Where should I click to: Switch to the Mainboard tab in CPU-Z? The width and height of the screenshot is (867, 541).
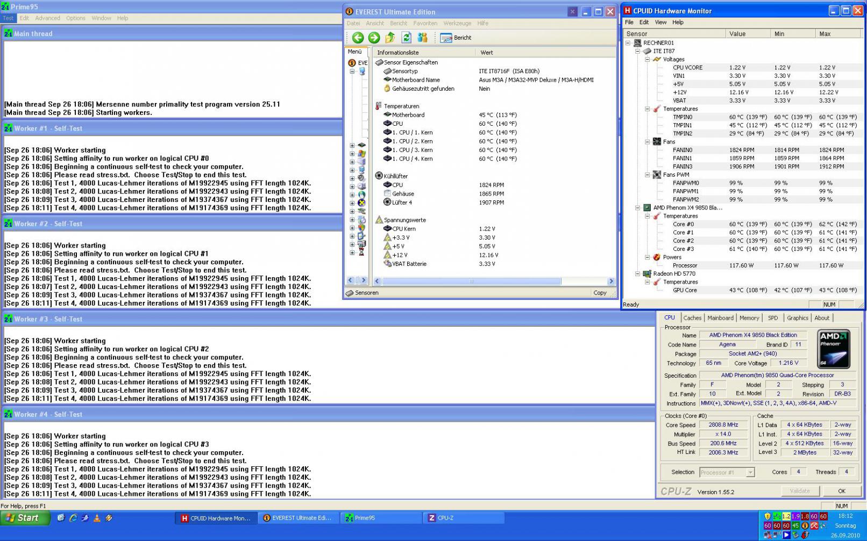tap(720, 318)
